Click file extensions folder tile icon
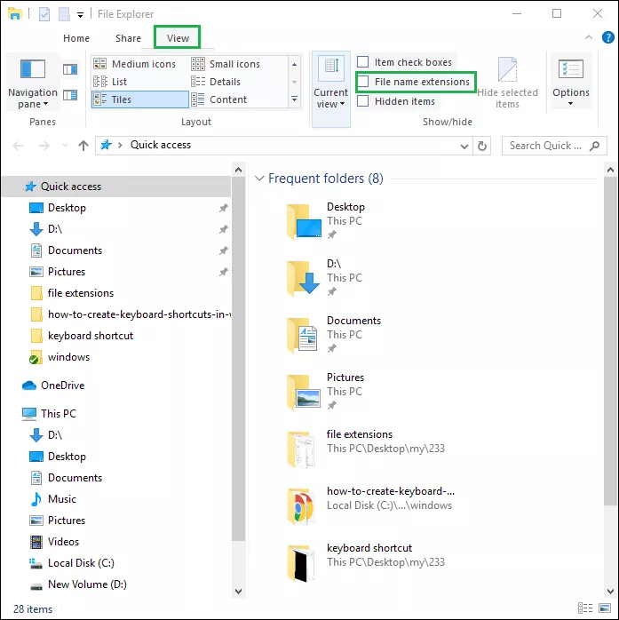 pos(302,449)
